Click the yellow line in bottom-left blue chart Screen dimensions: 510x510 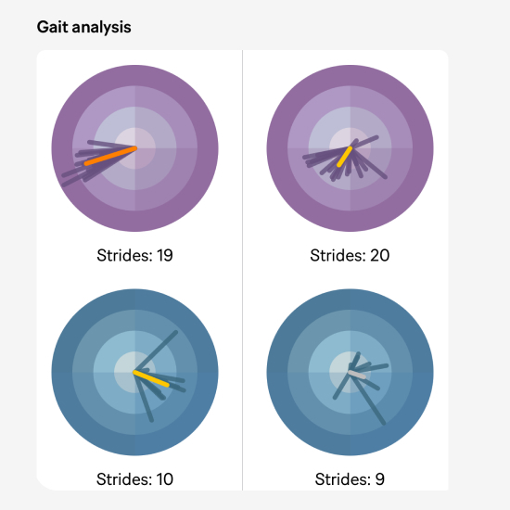151,378
